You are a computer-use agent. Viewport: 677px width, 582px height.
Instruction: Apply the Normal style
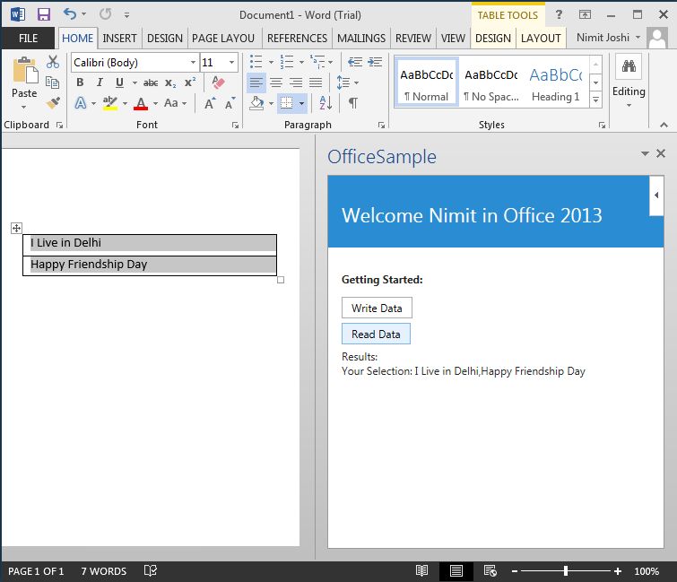pyautogui.click(x=426, y=82)
